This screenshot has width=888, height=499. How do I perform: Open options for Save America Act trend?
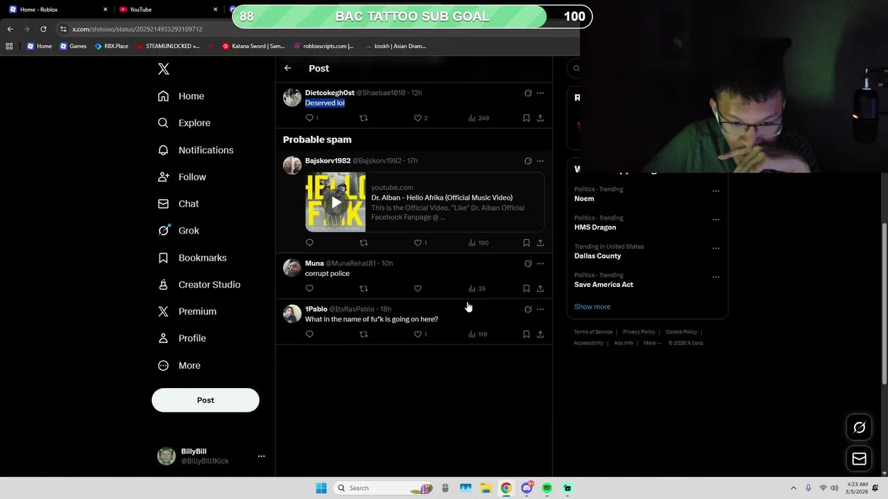[715, 277]
